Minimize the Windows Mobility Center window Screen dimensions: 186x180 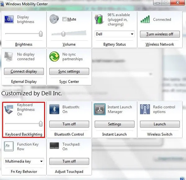(x=158, y=2)
